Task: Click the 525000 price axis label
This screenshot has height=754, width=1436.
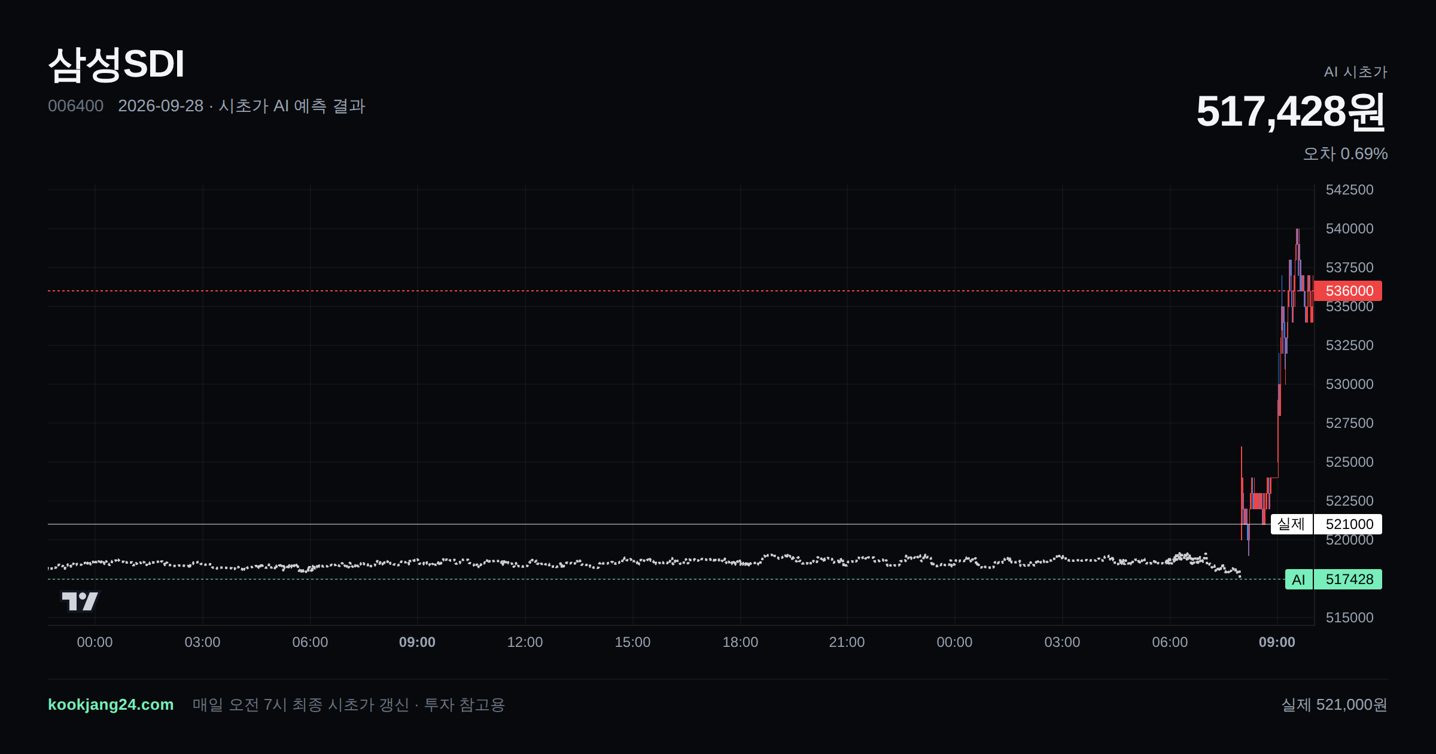Action: (1349, 462)
